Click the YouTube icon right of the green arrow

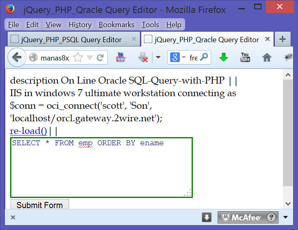245,57
